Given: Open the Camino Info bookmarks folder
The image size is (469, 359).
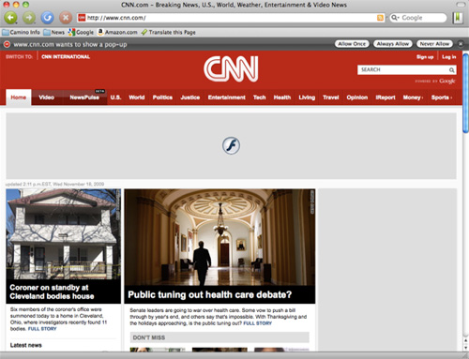Looking at the screenshot, I should 22,32.
